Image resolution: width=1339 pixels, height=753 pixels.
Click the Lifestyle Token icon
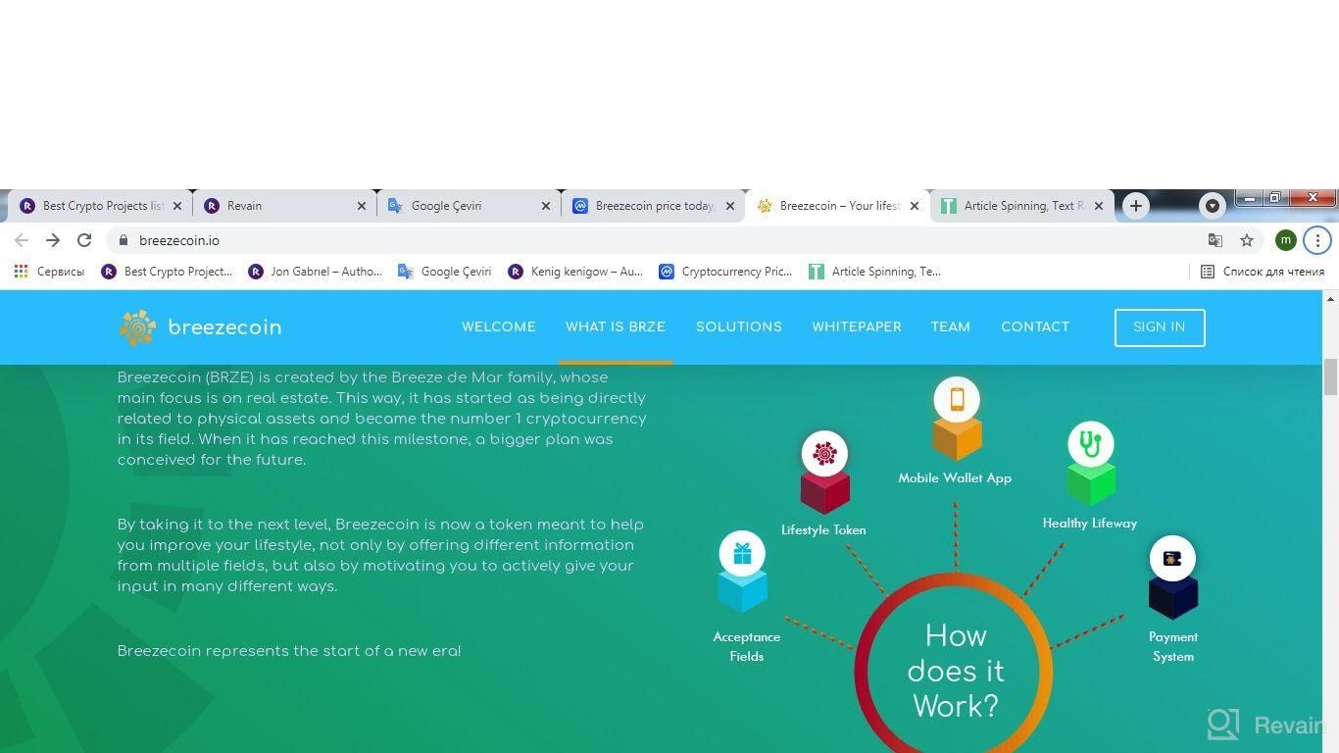824,454
